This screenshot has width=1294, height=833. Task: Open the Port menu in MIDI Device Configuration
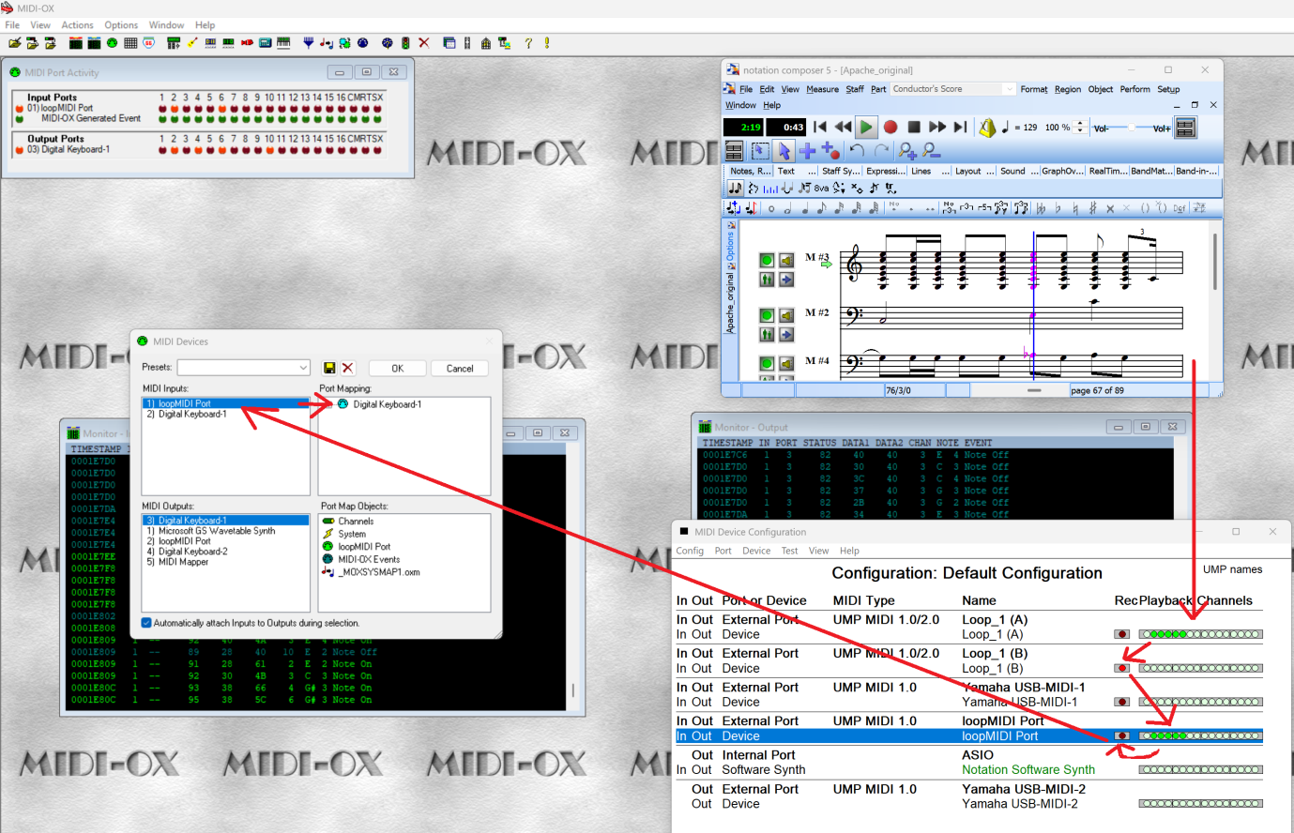click(x=723, y=551)
